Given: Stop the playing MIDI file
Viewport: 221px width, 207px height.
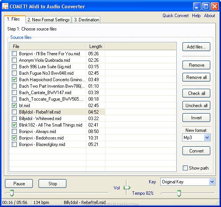Looking at the screenshot, I should pyautogui.click(x=52, y=184).
